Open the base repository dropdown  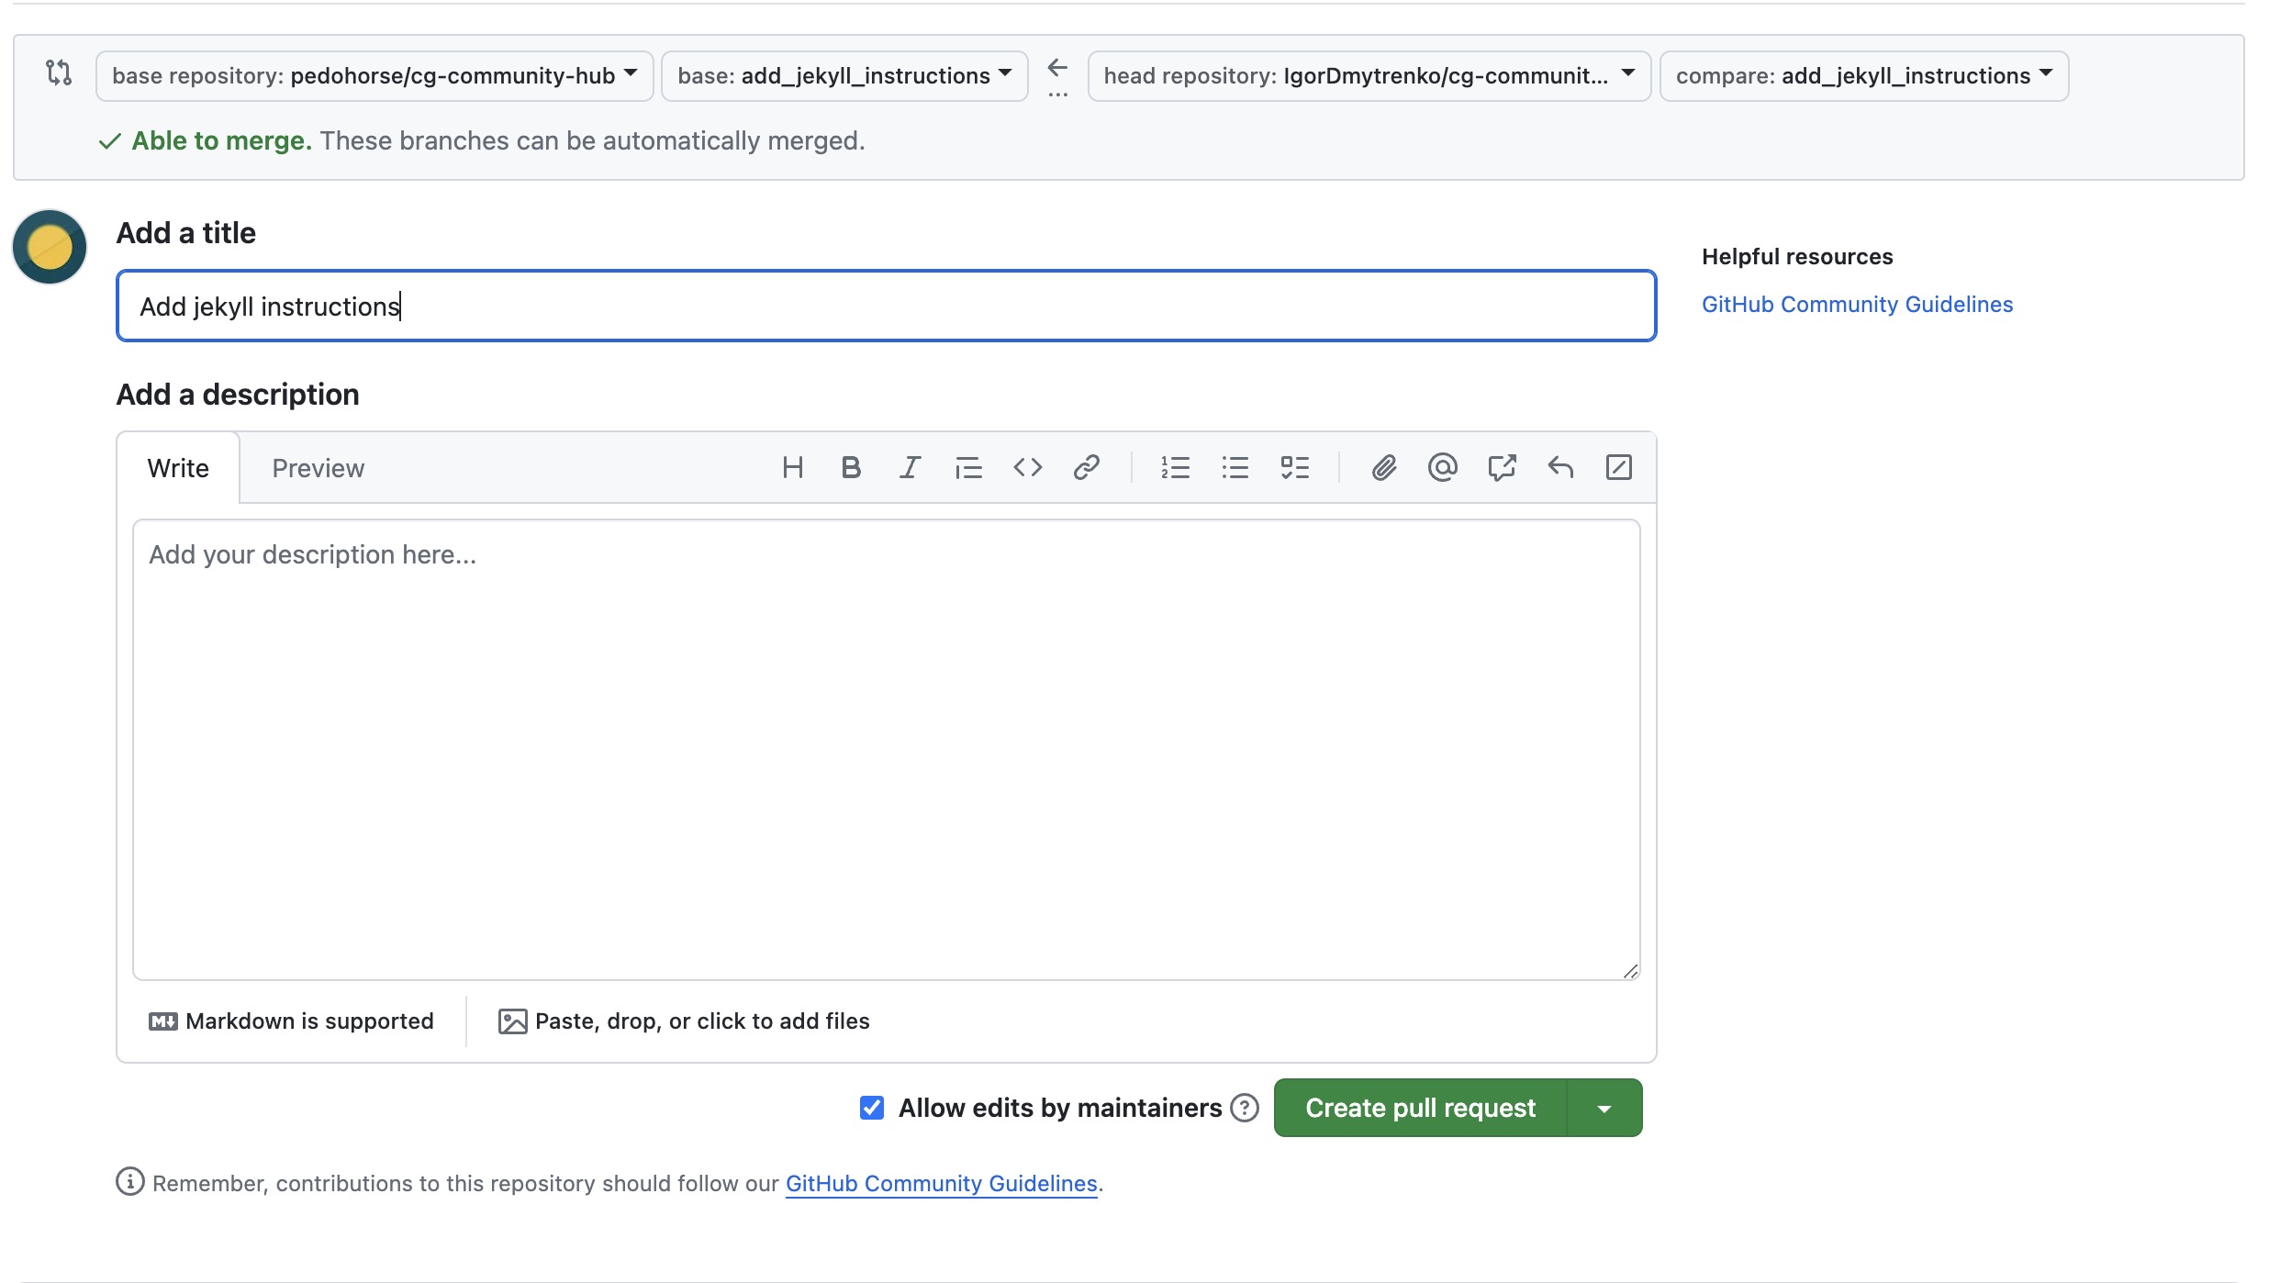[374, 76]
